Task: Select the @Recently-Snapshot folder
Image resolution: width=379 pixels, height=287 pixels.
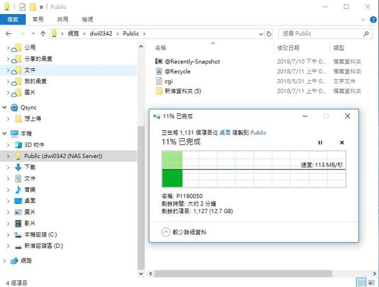Action: 192,61
